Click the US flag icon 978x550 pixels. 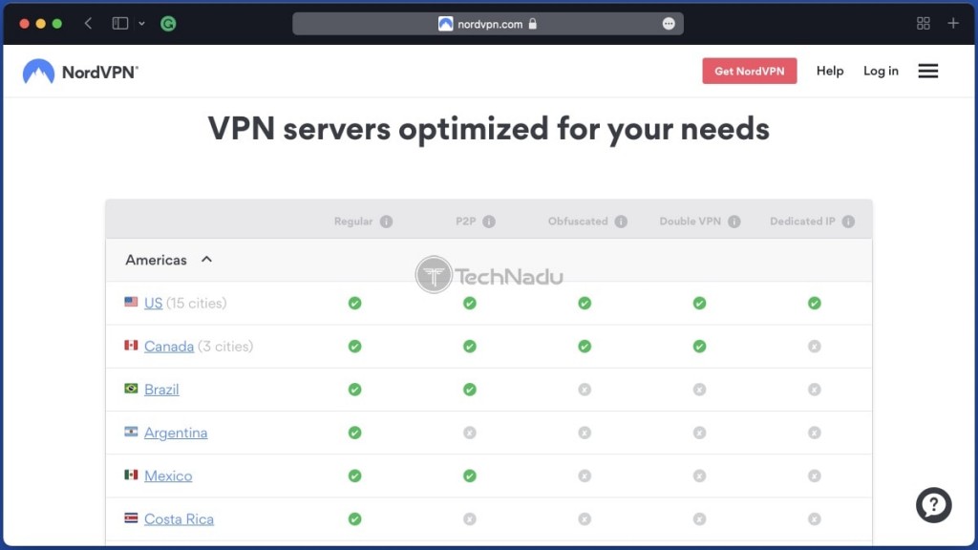(131, 302)
